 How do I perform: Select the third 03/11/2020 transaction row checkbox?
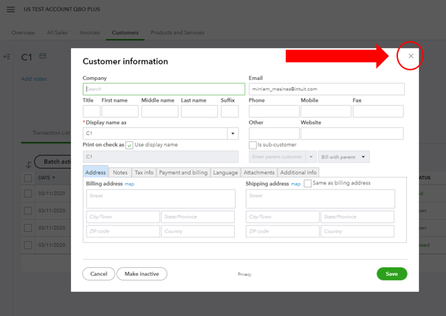click(28, 228)
